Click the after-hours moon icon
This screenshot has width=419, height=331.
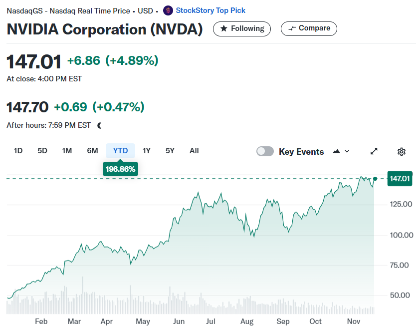[x=99, y=125]
